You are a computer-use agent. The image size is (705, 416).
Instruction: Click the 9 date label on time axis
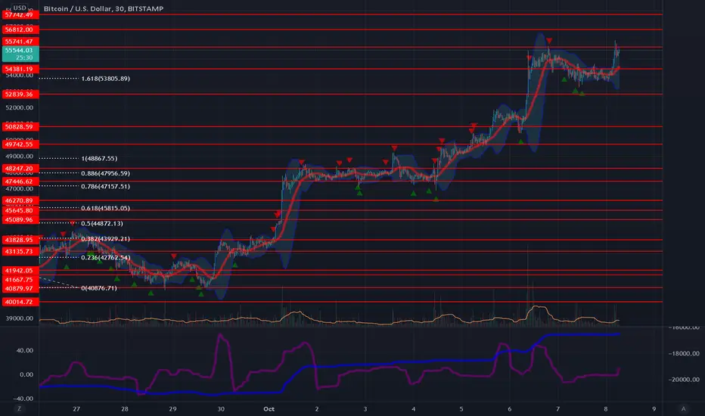coord(654,408)
